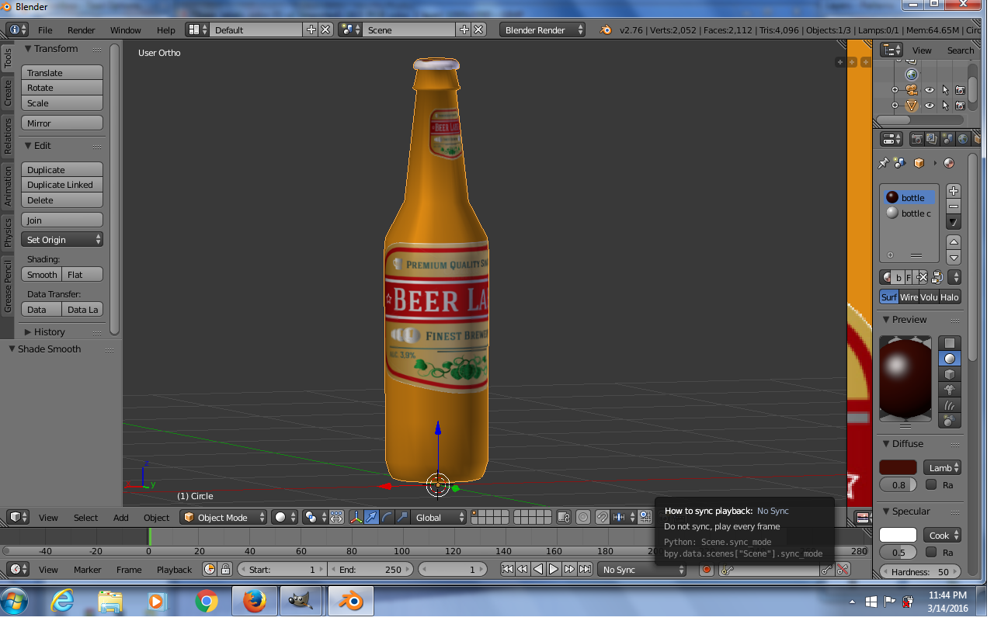
Task: Play animation forward
Action: (554, 569)
